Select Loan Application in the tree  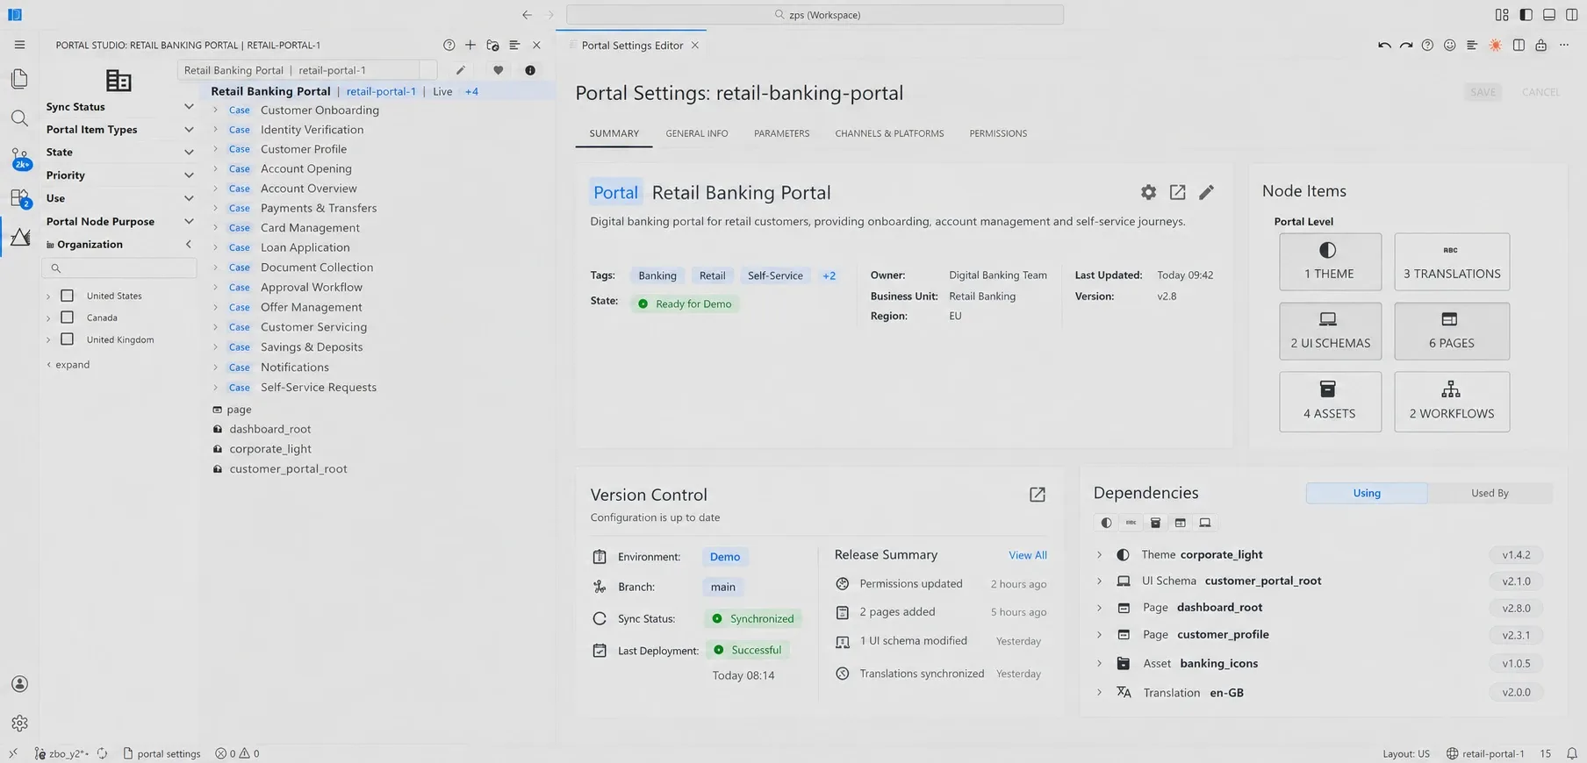[305, 247]
